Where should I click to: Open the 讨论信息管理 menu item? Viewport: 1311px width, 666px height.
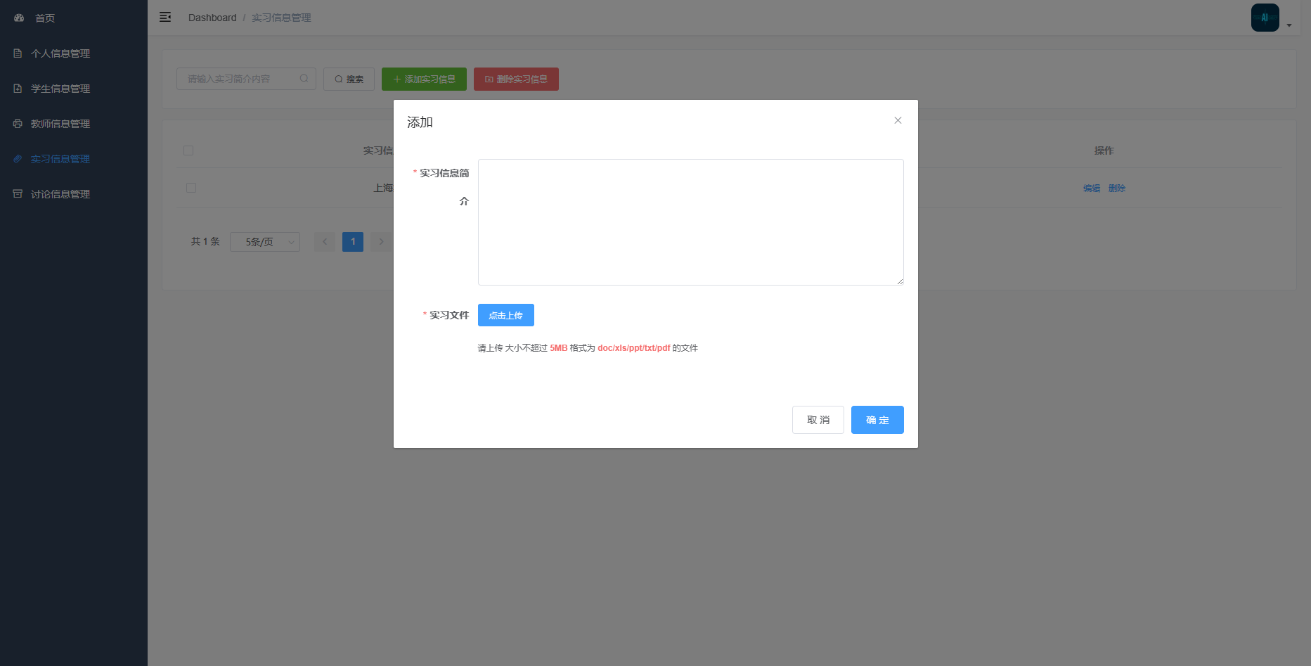tap(60, 194)
